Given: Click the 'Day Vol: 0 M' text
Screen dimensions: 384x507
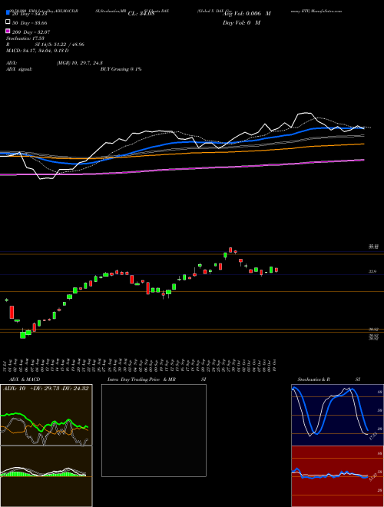Looking at the screenshot, I should tap(241, 22).
